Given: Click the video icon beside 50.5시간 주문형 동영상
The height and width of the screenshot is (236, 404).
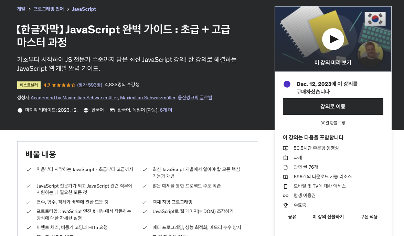Looking at the screenshot, I should click(286, 147).
